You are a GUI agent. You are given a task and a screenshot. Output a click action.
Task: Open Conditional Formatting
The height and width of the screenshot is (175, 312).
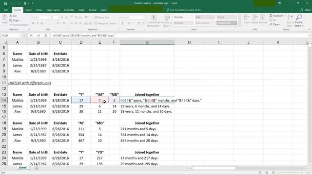[x=154, y=20]
